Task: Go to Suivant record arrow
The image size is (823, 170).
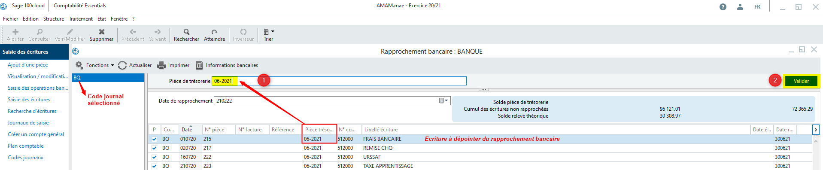Action: [158, 32]
